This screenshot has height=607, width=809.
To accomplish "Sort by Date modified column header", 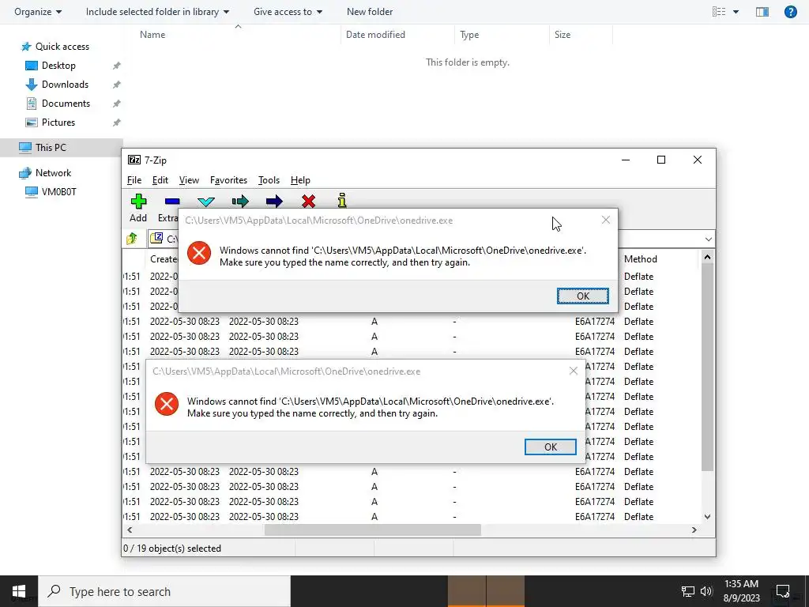I will click(x=375, y=35).
